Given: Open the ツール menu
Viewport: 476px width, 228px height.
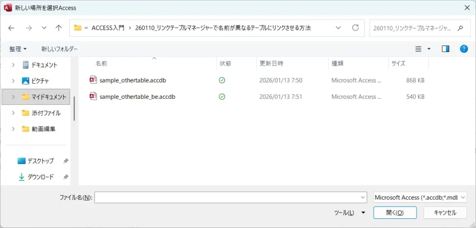Looking at the screenshot, I should pos(350,213).
